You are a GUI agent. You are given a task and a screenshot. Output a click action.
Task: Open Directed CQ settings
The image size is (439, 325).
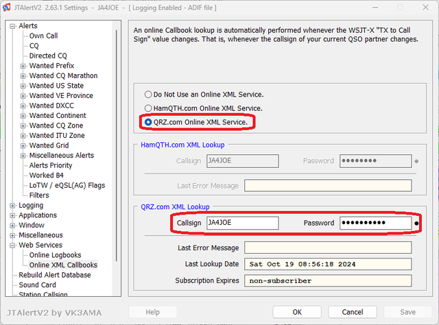[48, 56]
